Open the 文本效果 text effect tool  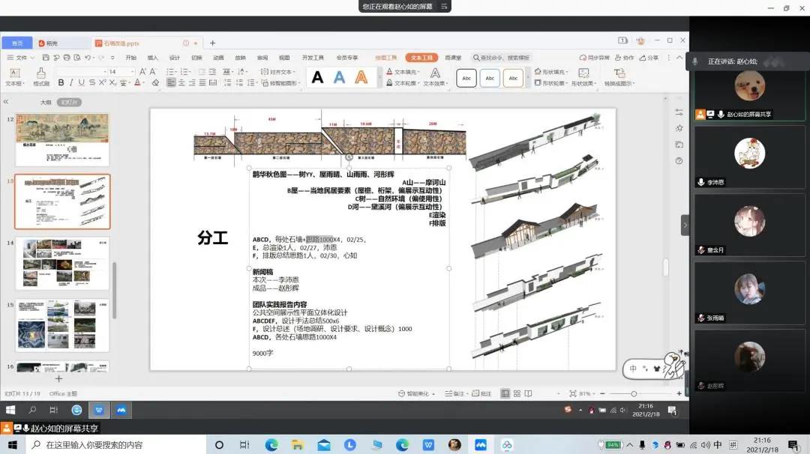[434, 76]
